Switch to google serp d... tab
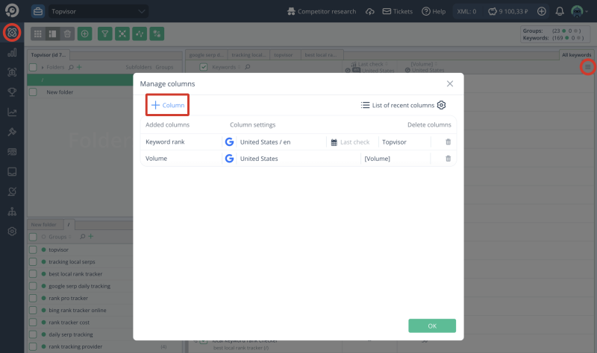Screen dimensions: 597x353 [x=207, y=54]
